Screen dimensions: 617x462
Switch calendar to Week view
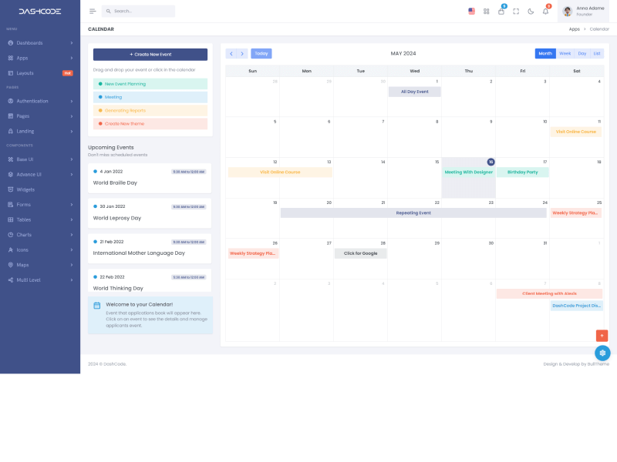[x=565, y=53]
